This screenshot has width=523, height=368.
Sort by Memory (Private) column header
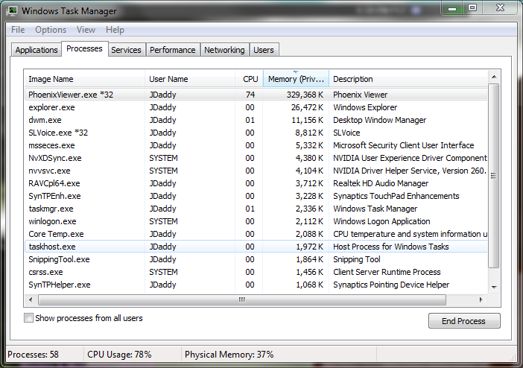296,79
